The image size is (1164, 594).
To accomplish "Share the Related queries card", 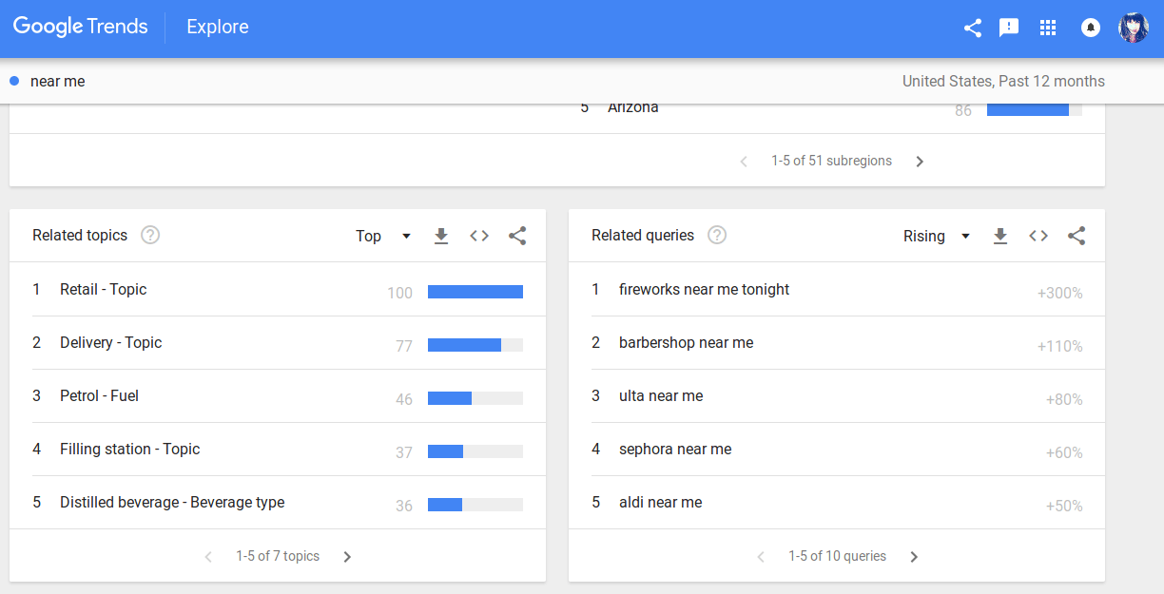I will (1077, 236).
